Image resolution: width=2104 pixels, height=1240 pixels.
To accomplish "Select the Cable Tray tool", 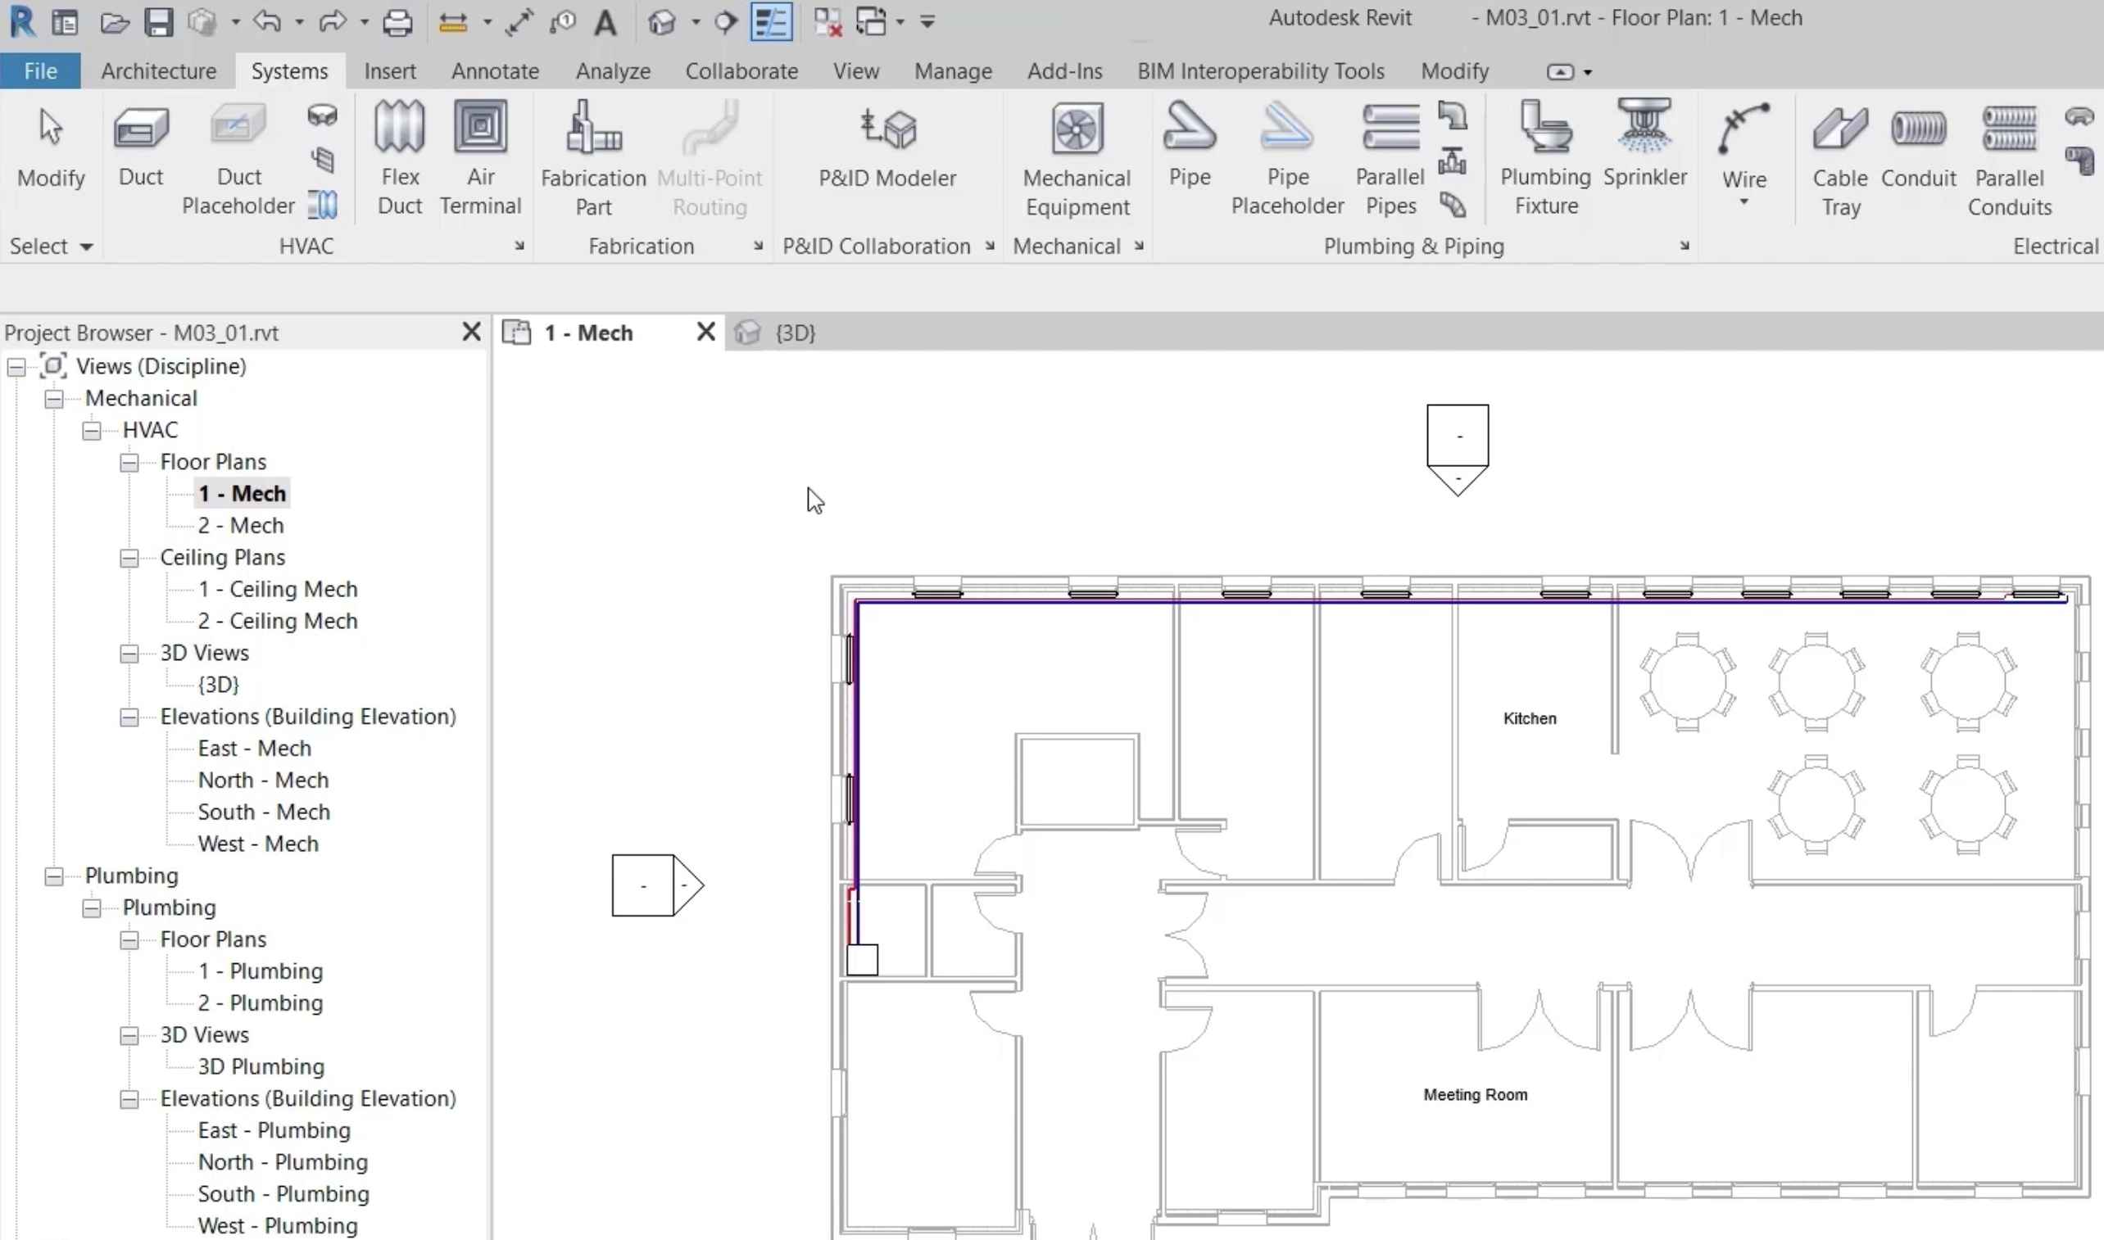I will [1840, 159].
